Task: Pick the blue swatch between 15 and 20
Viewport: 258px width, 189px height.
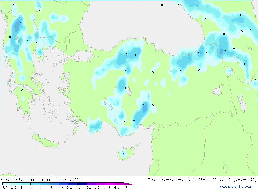Action: 63,184
